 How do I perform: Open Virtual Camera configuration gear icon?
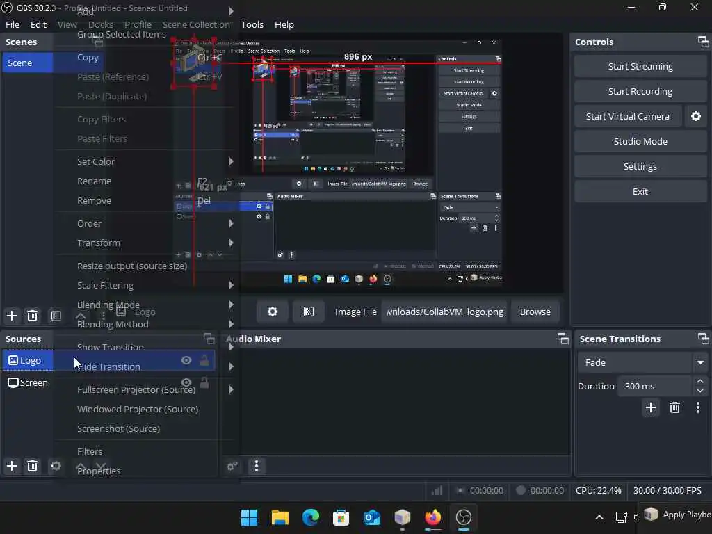(x=695, y=116)
